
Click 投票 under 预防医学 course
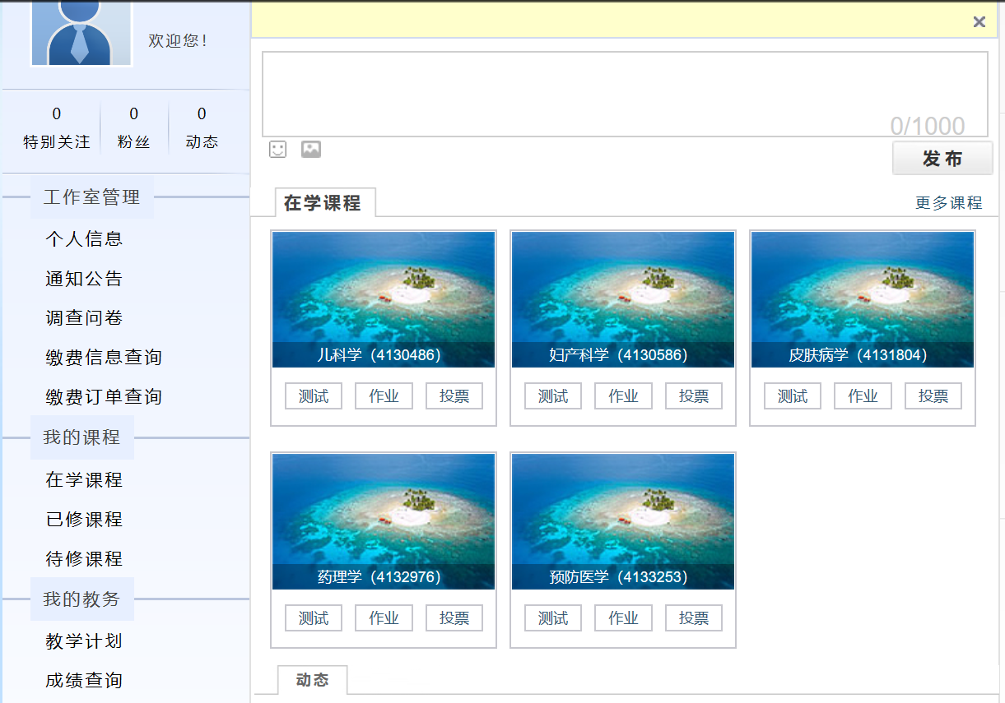click(694, 618)
